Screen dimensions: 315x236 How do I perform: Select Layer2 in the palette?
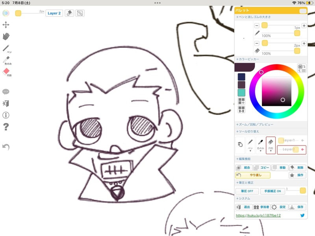pyautogui.click(x=291, y=150)
